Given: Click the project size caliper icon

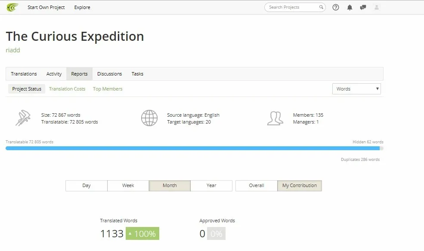Looking at the screenshot, I should pyautogui.click(x=23, y=118).
